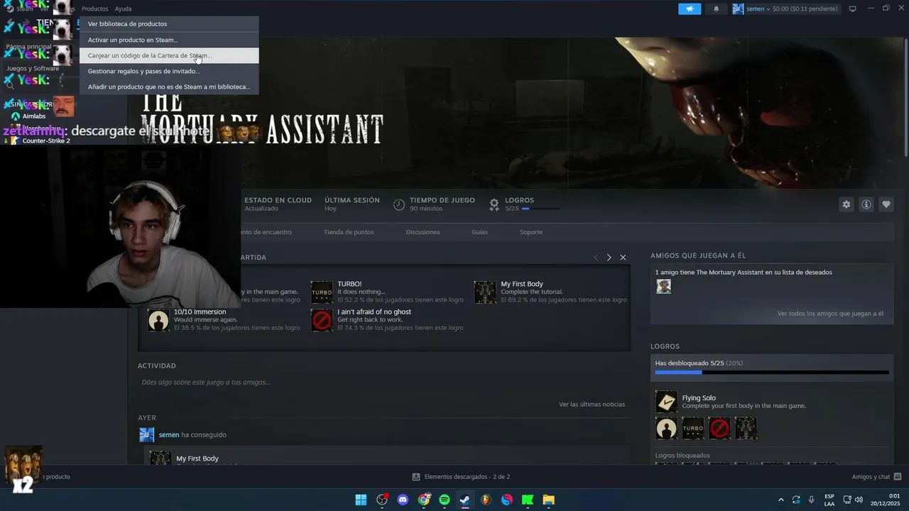Viewport: 909px width, 511px height.
Task: Open FL Studio from taskbar
Action: [x=486, y=500]
